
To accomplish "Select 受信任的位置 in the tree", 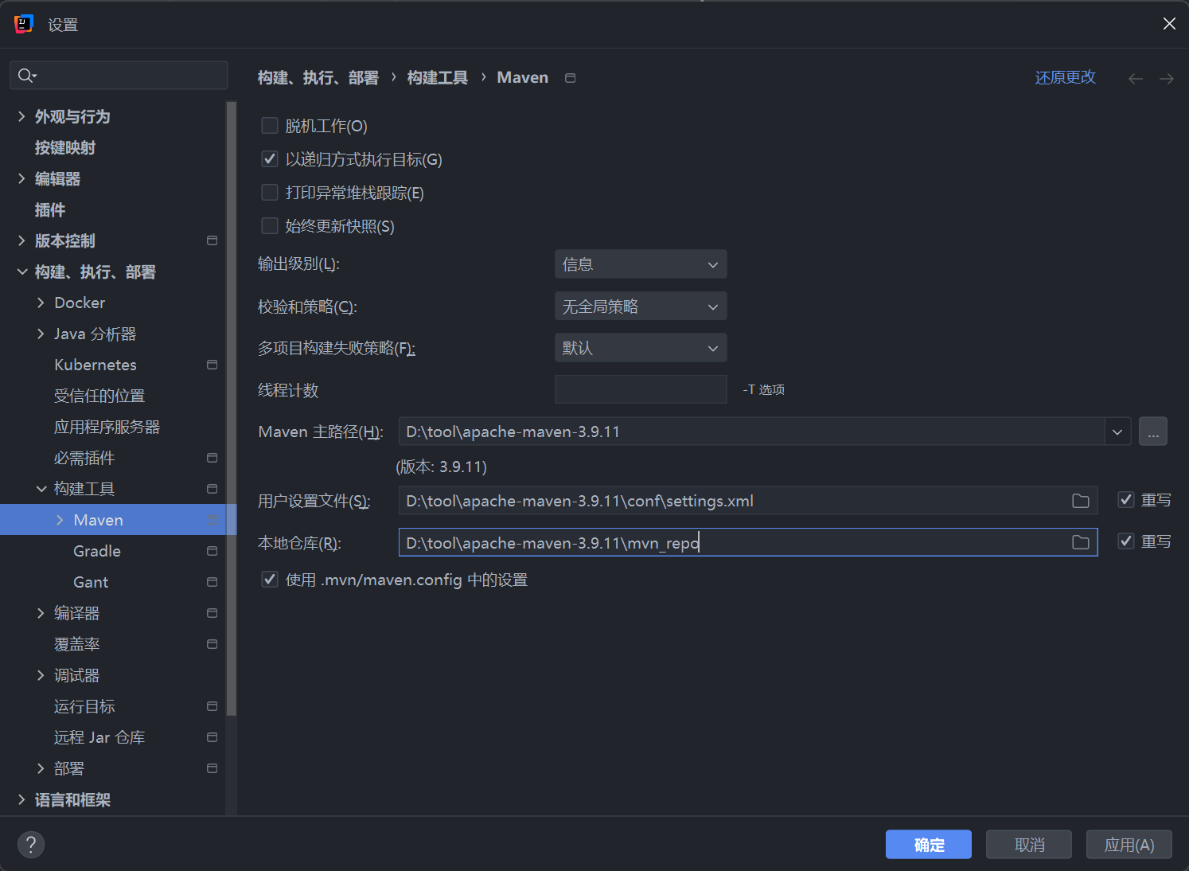I will click(x=99, y=396).
